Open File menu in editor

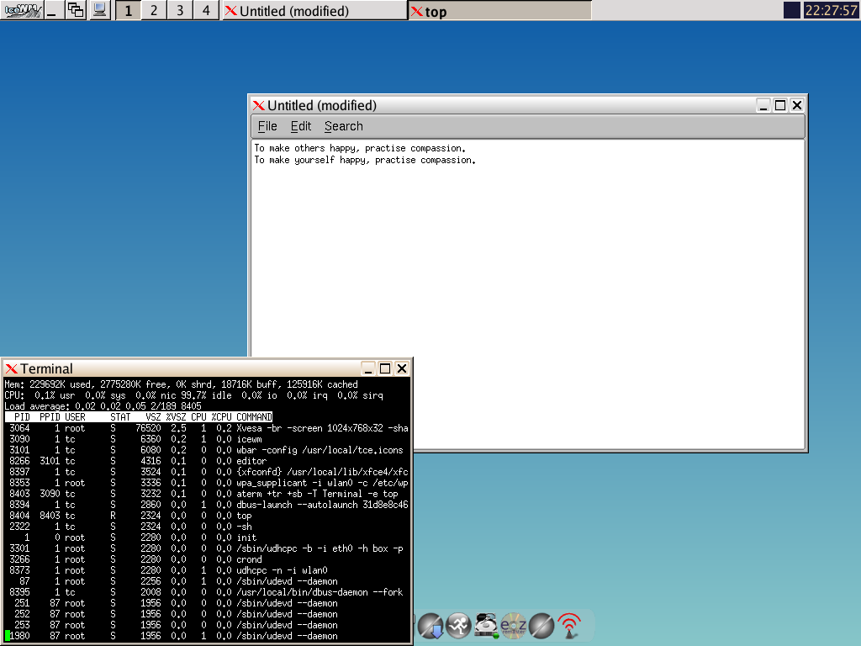point(267,126)
